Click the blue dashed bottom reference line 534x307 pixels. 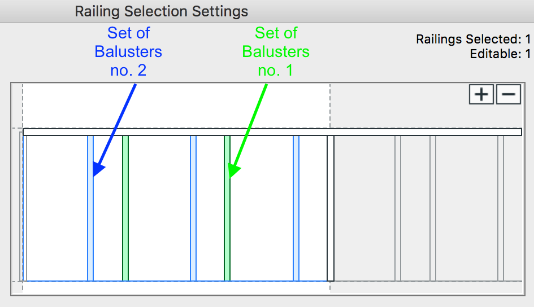coord(170,280)
